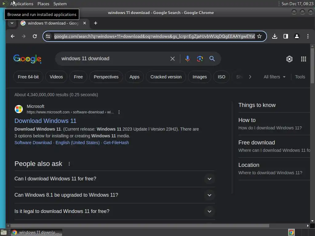The width and height of the screenshot is (315, 236).
Task: Click show desktop icon in bottom panel
Action: (4, 233)
